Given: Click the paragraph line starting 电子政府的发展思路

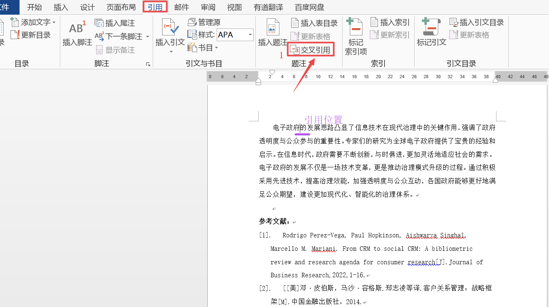Looking at the screenshot, I should tap(384, 127).
